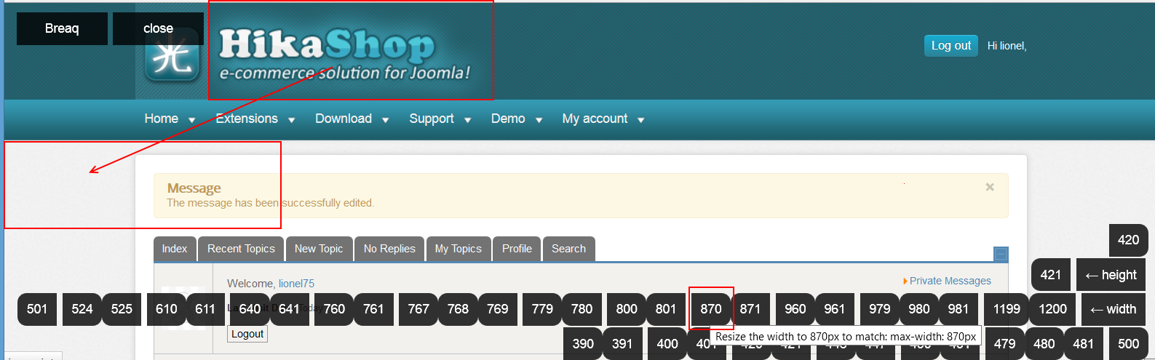Open the Recent Topics tab

coord(241,249)
